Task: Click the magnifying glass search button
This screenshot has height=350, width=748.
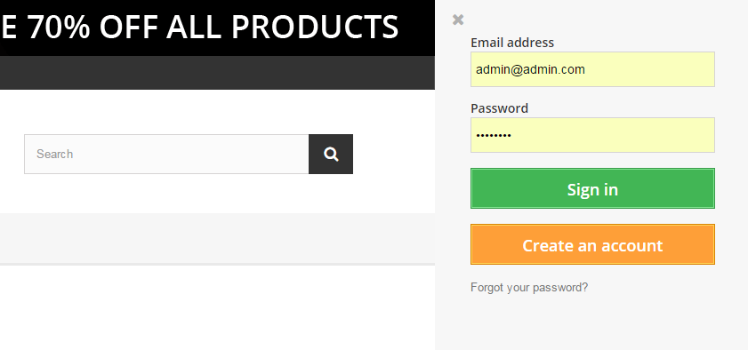Action: (331, 155)
